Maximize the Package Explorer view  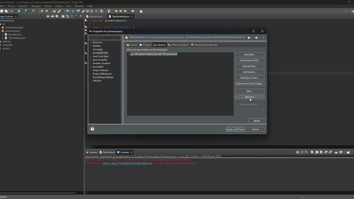81,16
